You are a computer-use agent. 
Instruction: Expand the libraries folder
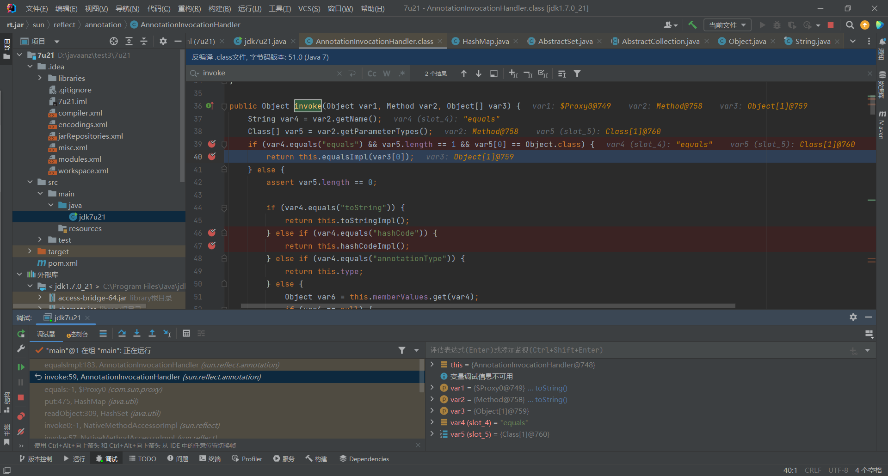click(x=40, y=78)
